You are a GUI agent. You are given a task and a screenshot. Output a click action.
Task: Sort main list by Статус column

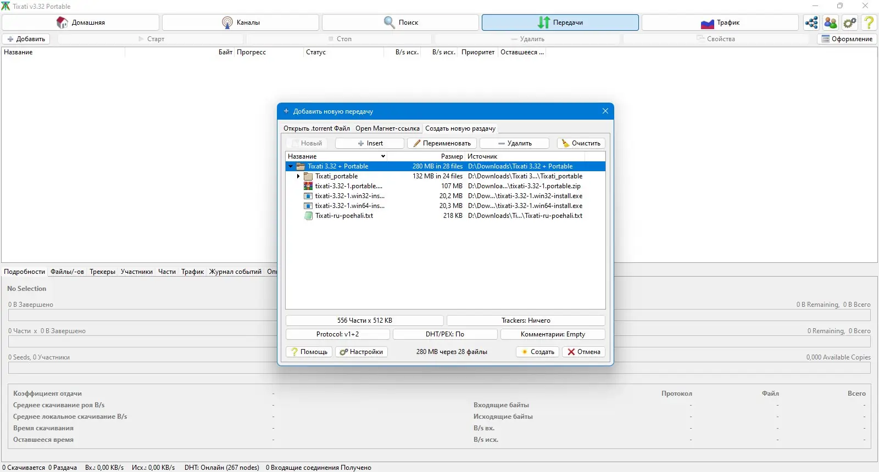click(343, 52)
